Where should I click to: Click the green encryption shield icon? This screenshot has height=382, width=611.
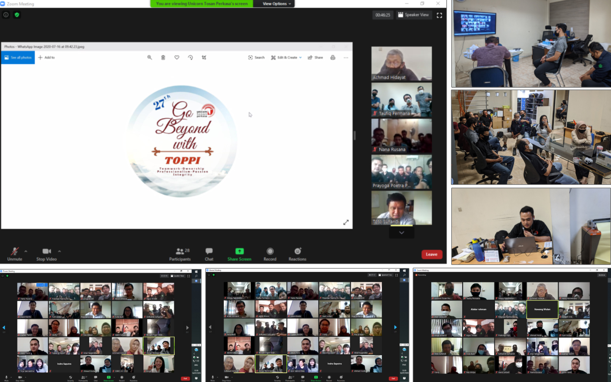(17, 15)
